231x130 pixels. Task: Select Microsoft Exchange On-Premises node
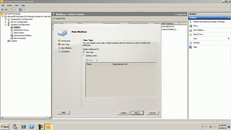(x=29, y=17)
